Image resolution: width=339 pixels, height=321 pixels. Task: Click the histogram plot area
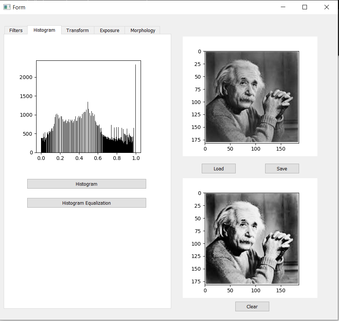click(89, 107)
